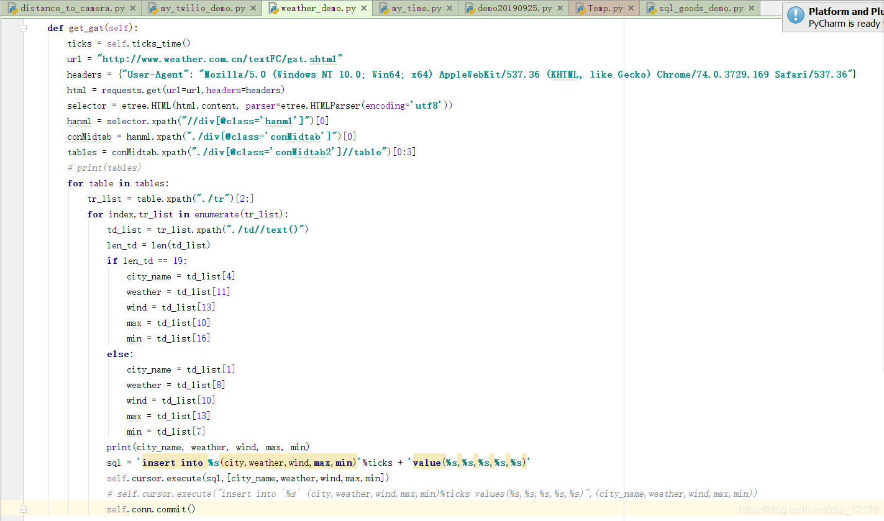Click 'weather = td_list[8]'
884x521 pixels.
[176, 385]
